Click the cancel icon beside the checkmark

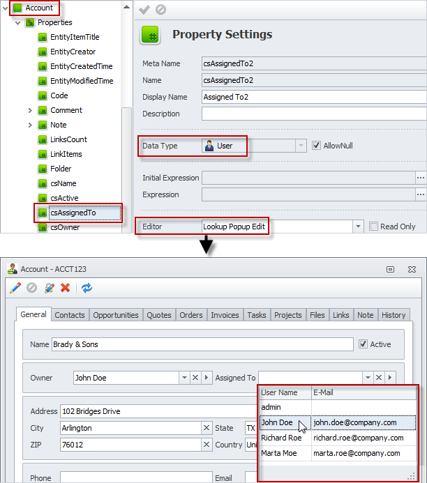[160, 10]
